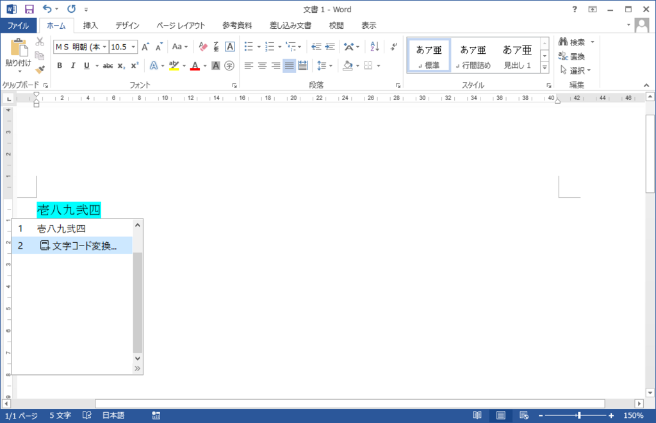Toggle strikethrough formatting
This screenshot has width=656, height=423.
click(108, 65)
